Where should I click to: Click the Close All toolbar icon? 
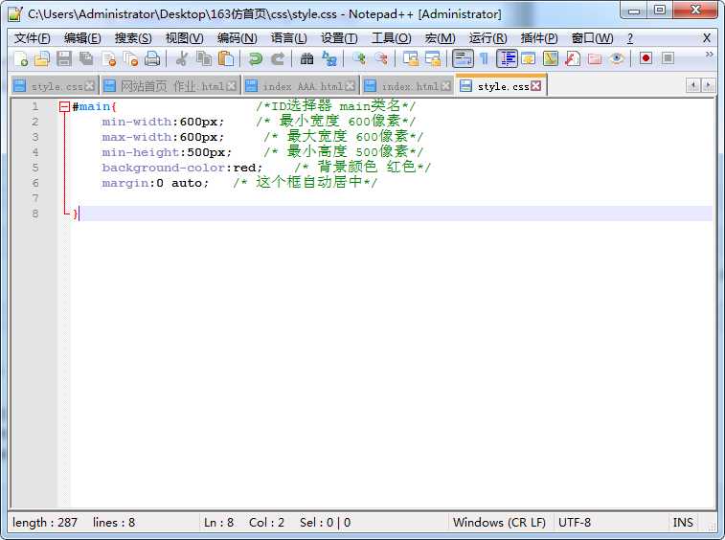pyautogui.click(x=131, y=58)
